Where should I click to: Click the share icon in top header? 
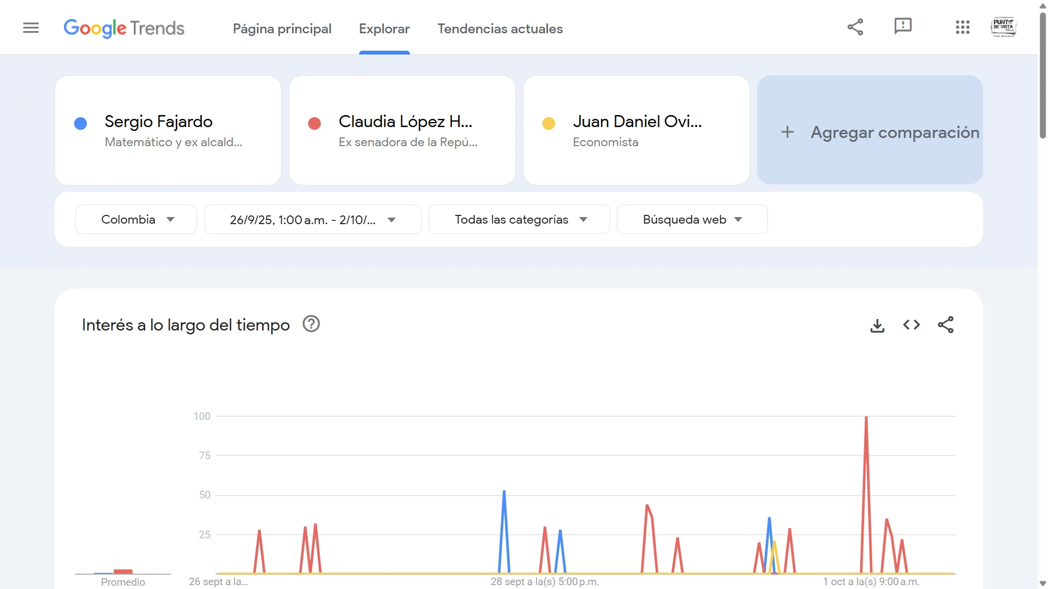855,27
